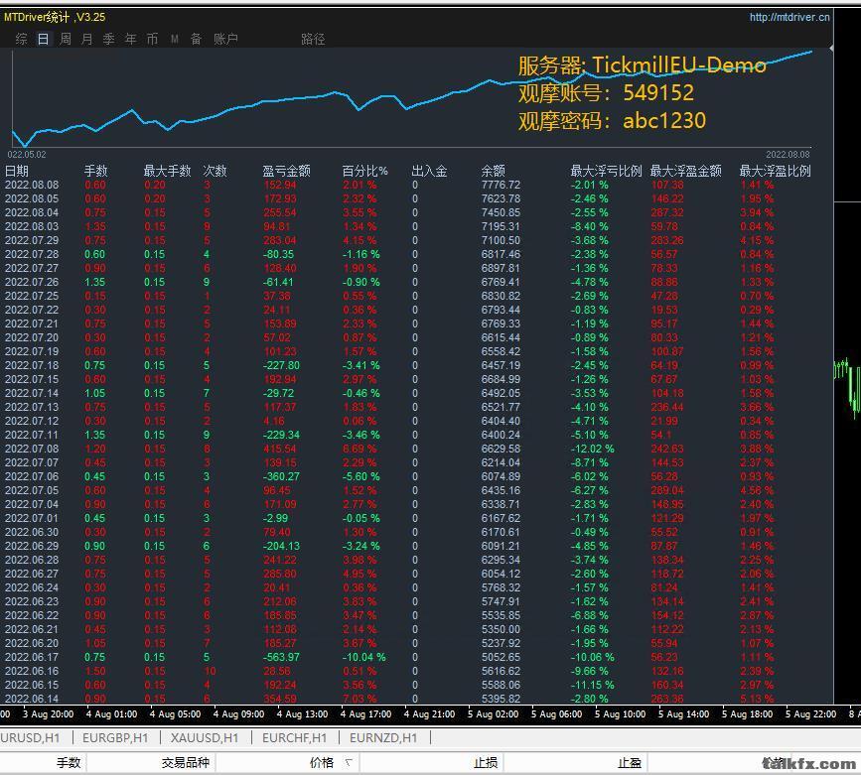Click the 5 Aug 10:00 time axis label

tap(620, 714)
